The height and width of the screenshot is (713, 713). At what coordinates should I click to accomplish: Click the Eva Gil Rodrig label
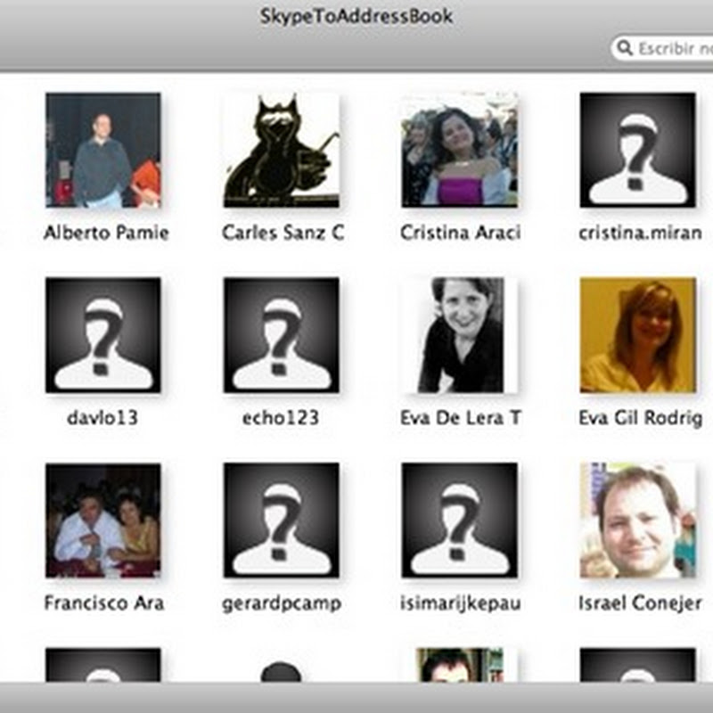[x=640, y=418]
